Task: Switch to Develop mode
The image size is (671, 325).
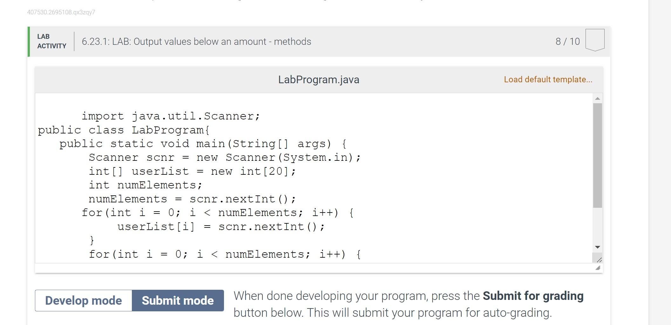Action: click(x=84, y=301)
